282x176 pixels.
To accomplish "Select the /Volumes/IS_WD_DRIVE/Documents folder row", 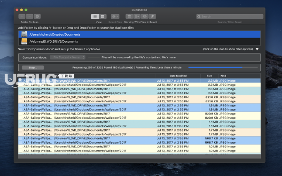I will [x=140, y=41].
